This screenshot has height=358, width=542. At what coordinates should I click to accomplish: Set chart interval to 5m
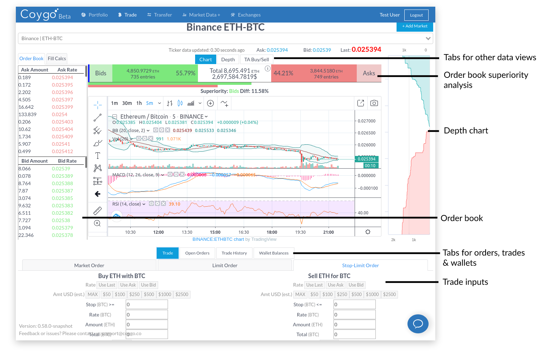pyautogui.click(x=150, y=103)
